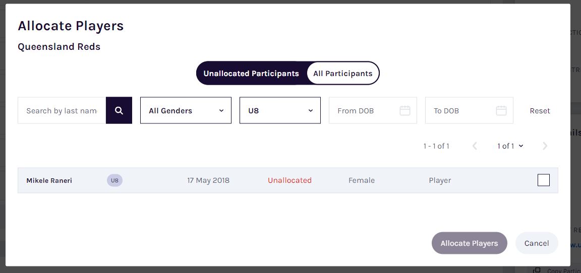The image size is (581, 273).
Task: Click the Allocate Players button
Action: (x=469, y=243)
